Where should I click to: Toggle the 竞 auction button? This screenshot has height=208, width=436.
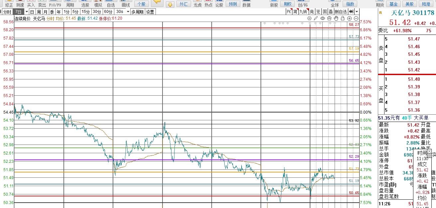(312, 12)
